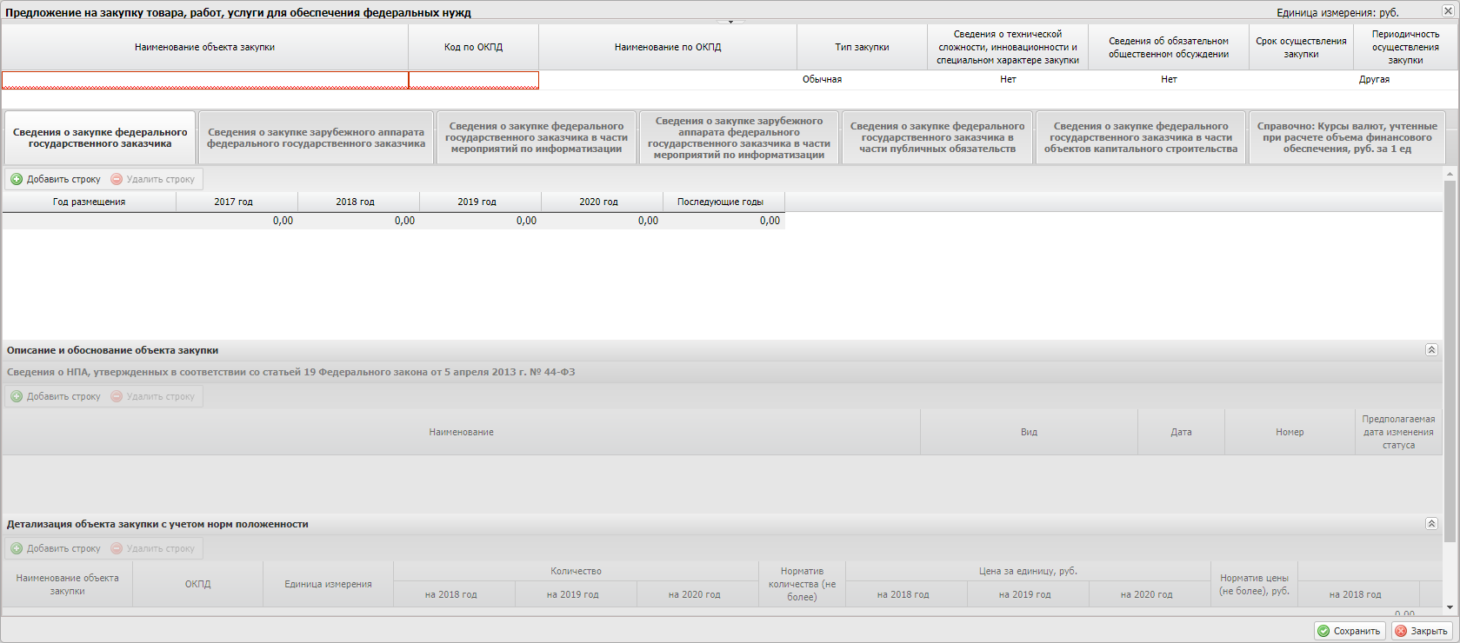Click the Единица измерения column header

pos(328,584)
